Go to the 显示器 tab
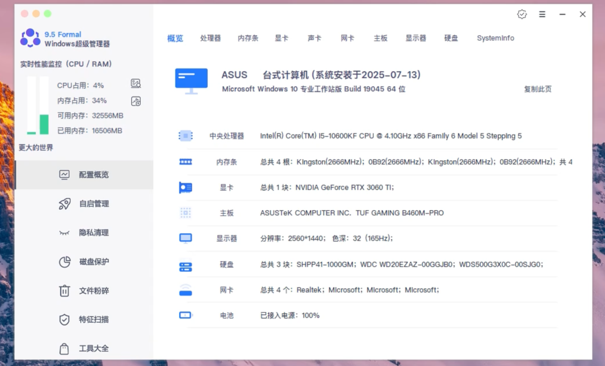Viewport: 605px width, 366px height. click(416, 38)
